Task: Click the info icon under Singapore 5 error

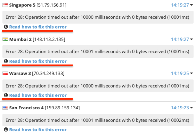Action: coord(6,27)
